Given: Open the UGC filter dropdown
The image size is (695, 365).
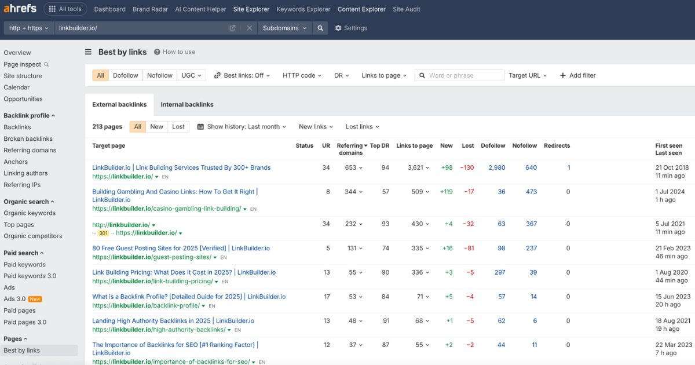Looking at the screenshot, I should [x=192, y=75].
